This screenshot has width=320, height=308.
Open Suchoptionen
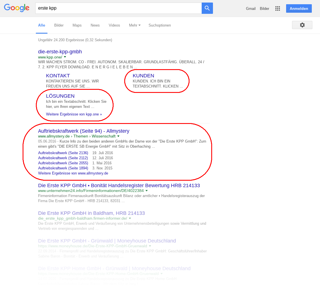[160, 25]
